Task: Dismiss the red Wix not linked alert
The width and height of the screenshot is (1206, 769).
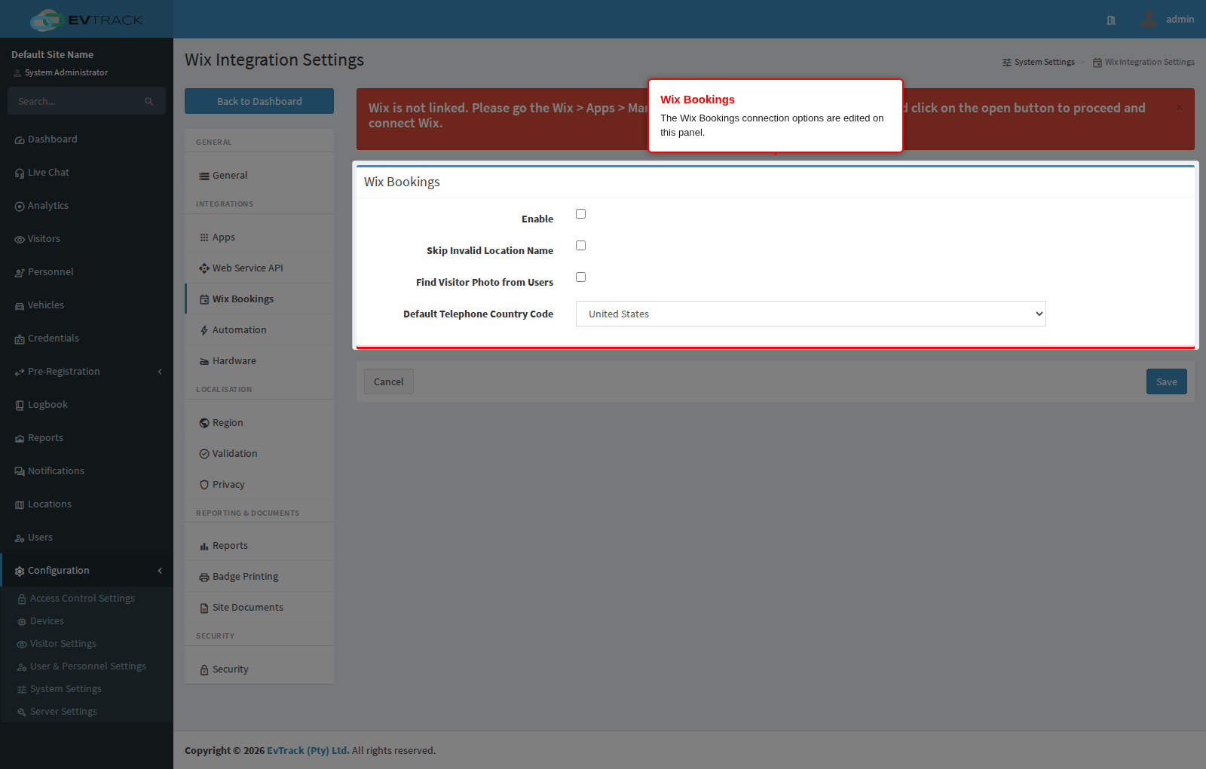Action: click(x=1180, y=107)
